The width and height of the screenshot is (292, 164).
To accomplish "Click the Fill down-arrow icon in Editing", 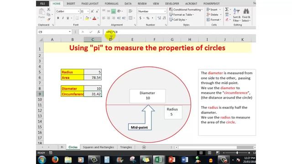I will click(227, 15).
